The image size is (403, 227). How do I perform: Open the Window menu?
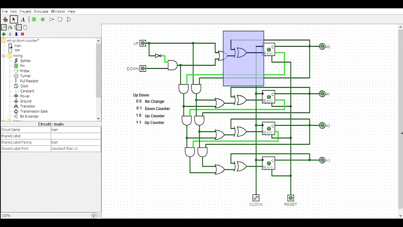coord(58,11)
